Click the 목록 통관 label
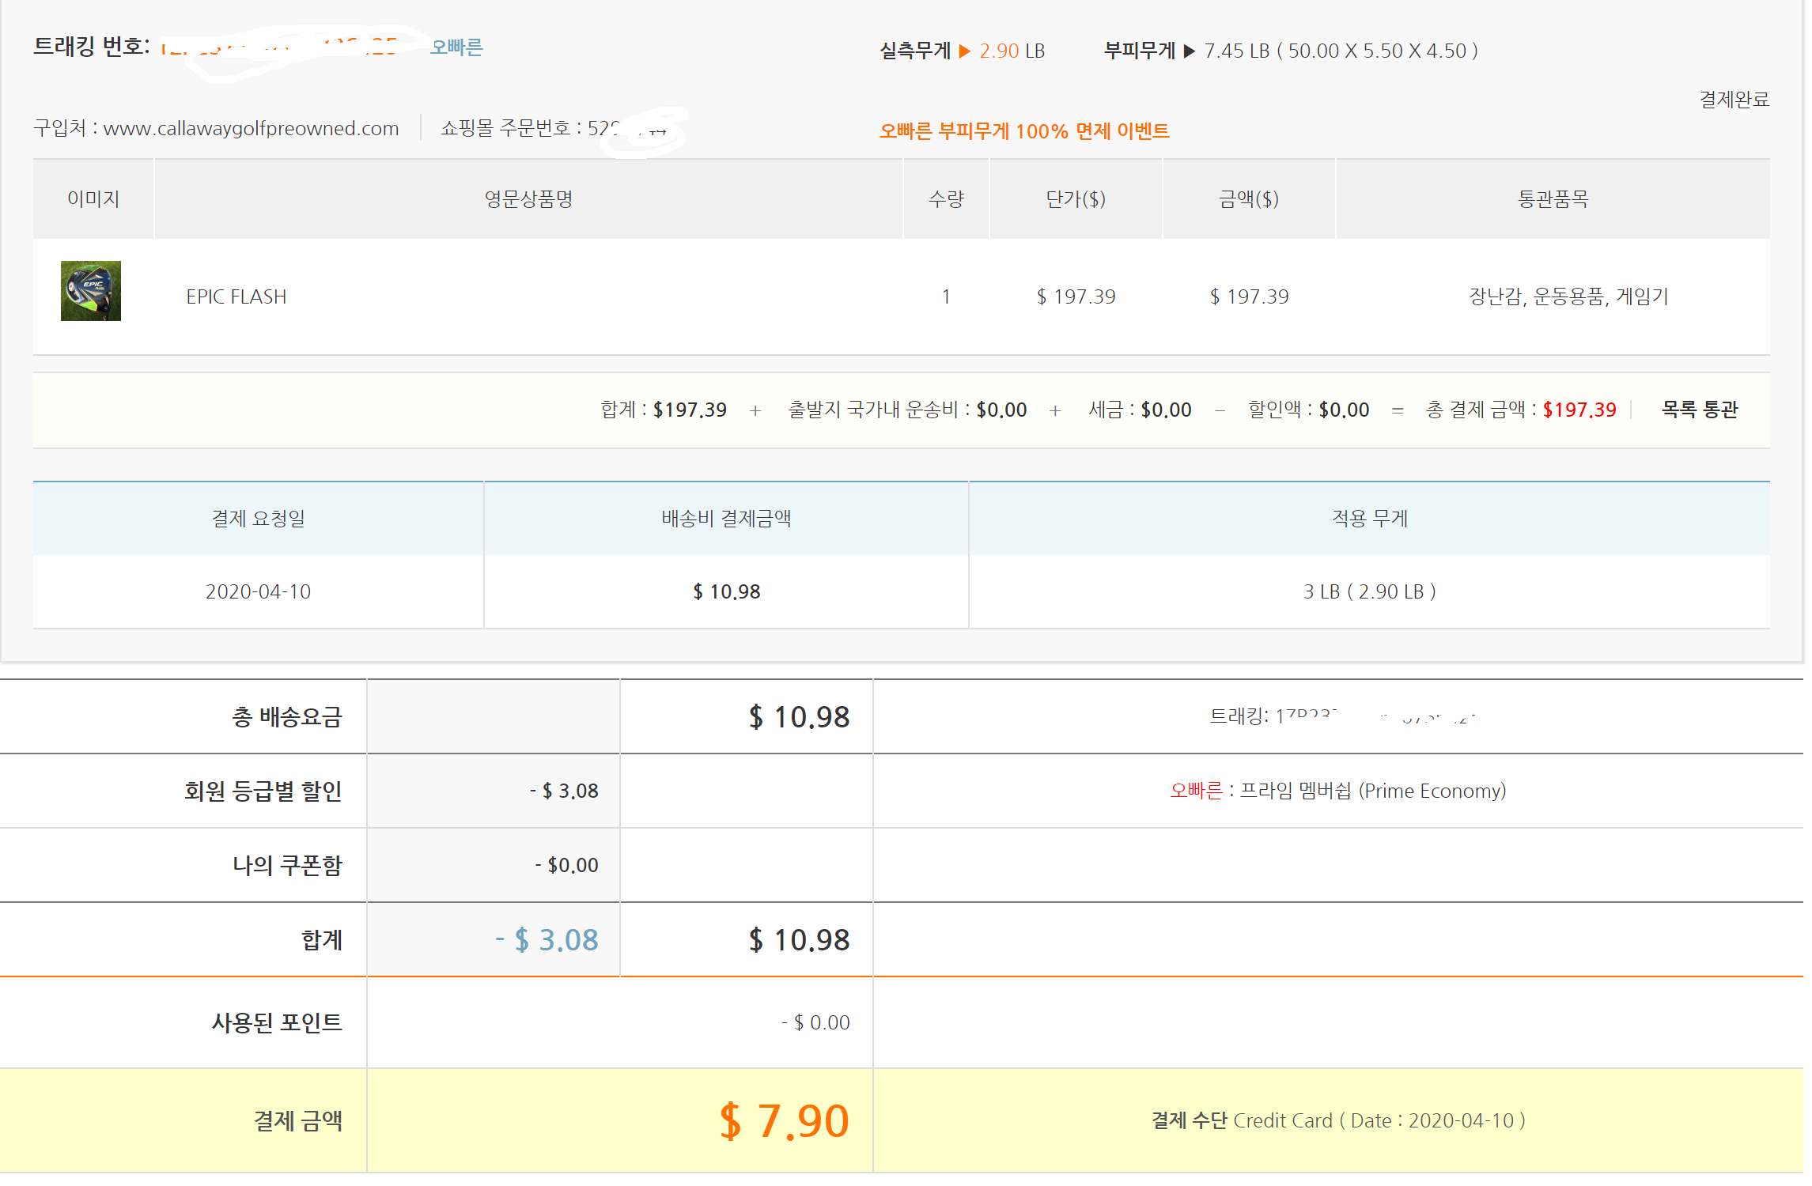This screenshot has width=1812, height=1186. pyautogui.click(x=1699, y=410)
